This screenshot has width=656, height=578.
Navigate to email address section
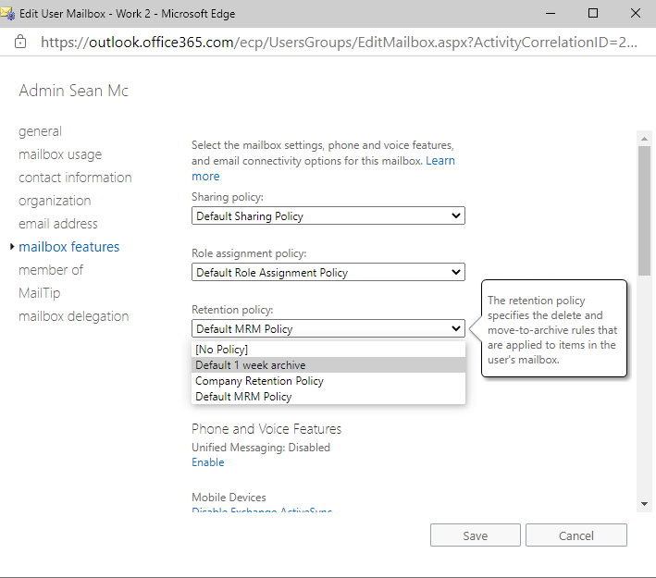[58, 224]
